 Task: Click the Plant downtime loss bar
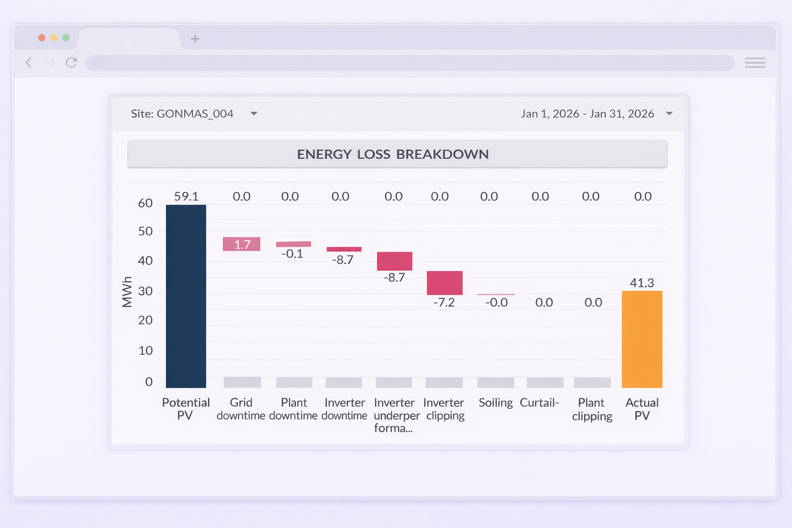click(293, 244)
